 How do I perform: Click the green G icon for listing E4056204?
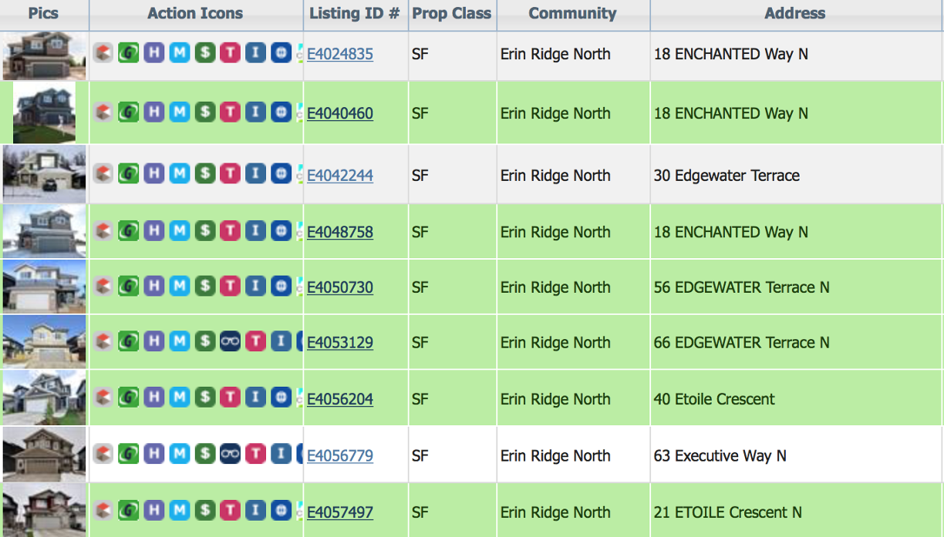click(129, 398)
